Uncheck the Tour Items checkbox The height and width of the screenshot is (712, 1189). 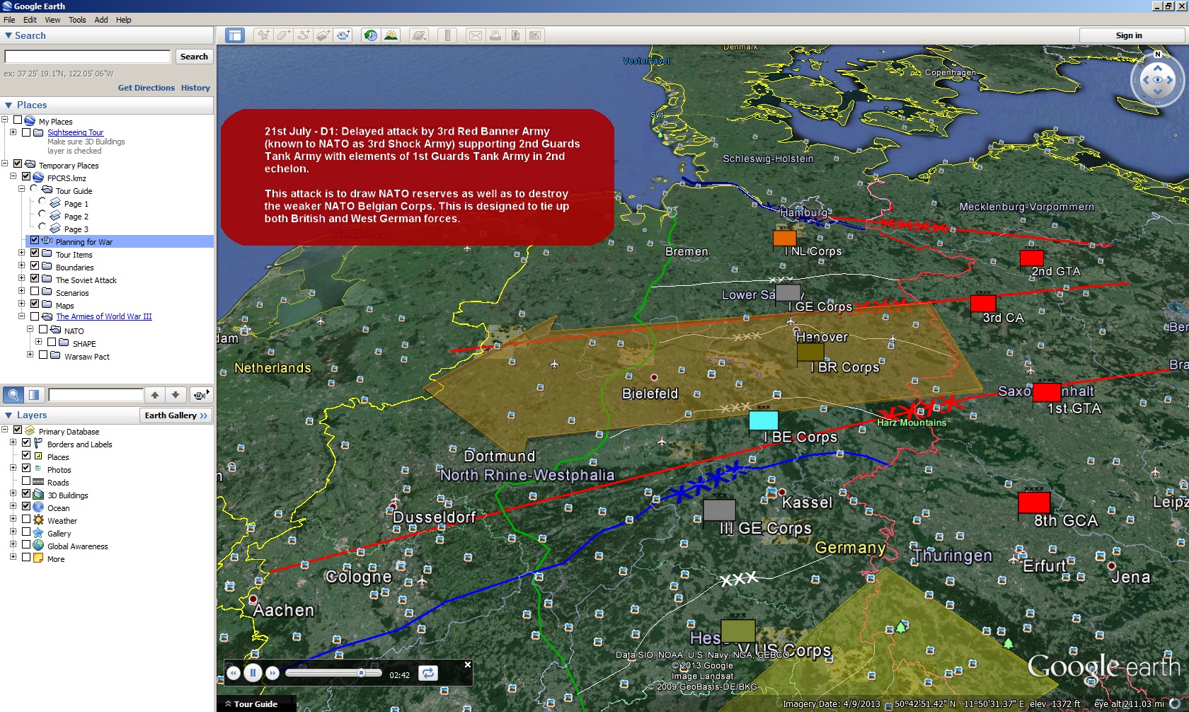tap(35, 253)
